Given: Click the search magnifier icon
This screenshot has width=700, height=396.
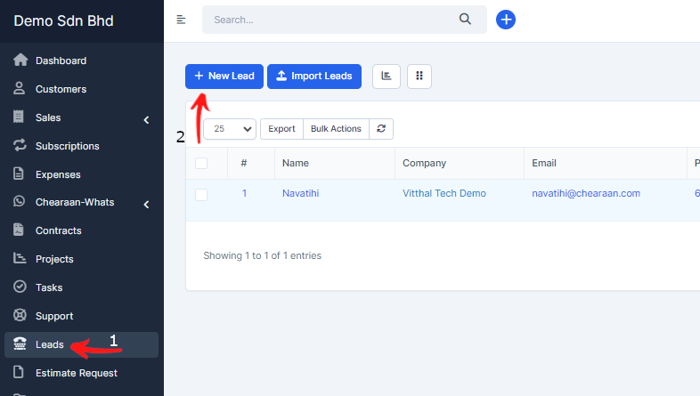Looking at the screenshot, I should point(465,20).
